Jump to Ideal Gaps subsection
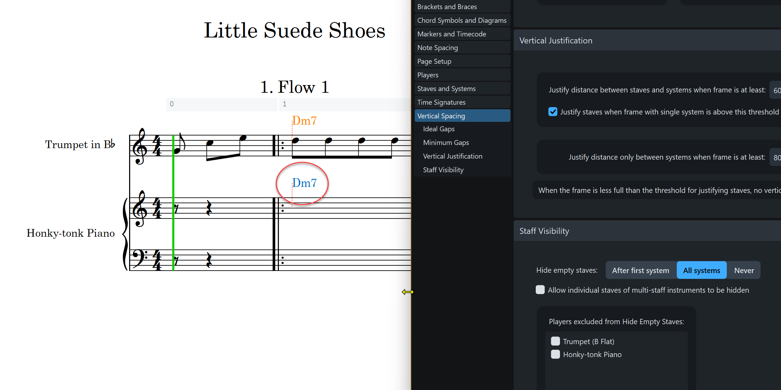The image size is (781, 390). point(439,129)
